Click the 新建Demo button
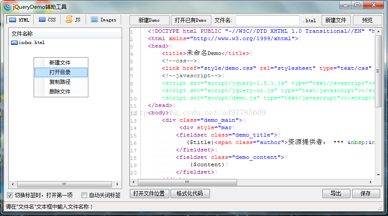 tap(150, 20)
